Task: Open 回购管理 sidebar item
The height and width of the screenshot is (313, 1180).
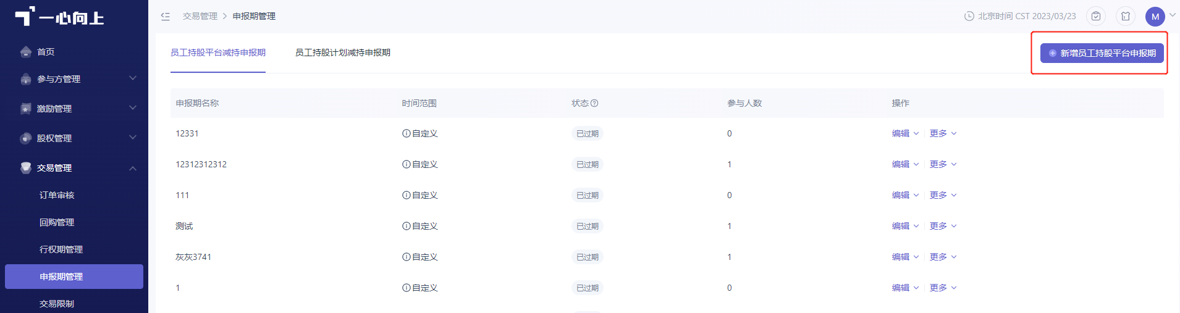Action: point(57,222)
